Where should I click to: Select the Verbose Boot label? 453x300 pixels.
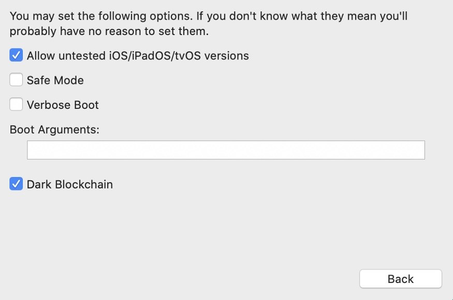click(63, 105)
